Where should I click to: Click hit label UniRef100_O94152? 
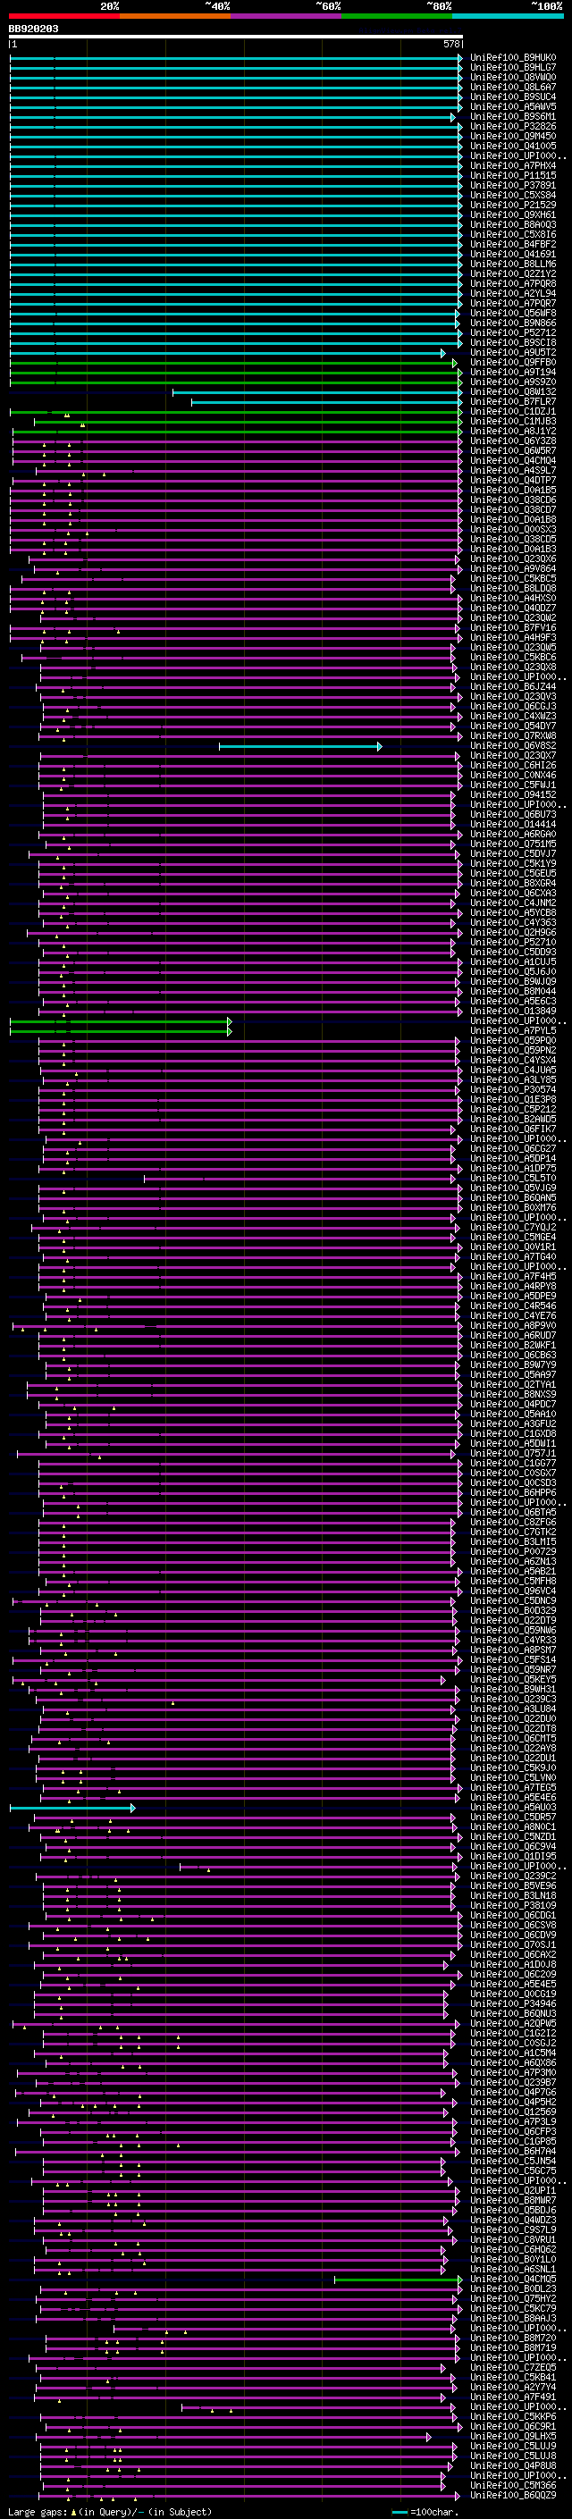coord(513,795)
